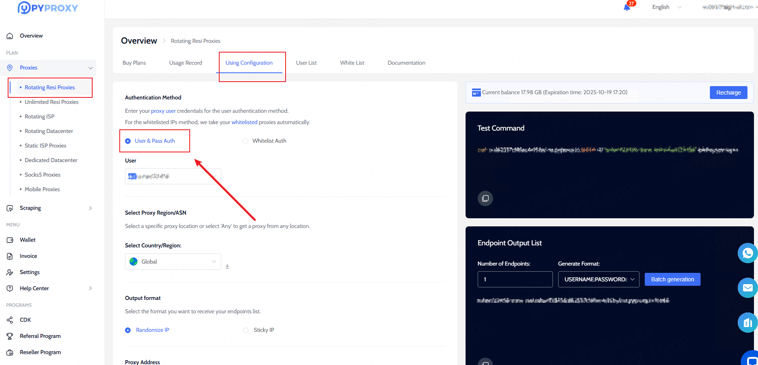758x365 pixels.
Task: Click the PYPROXY logo
Action: click(x=48, y=8)
